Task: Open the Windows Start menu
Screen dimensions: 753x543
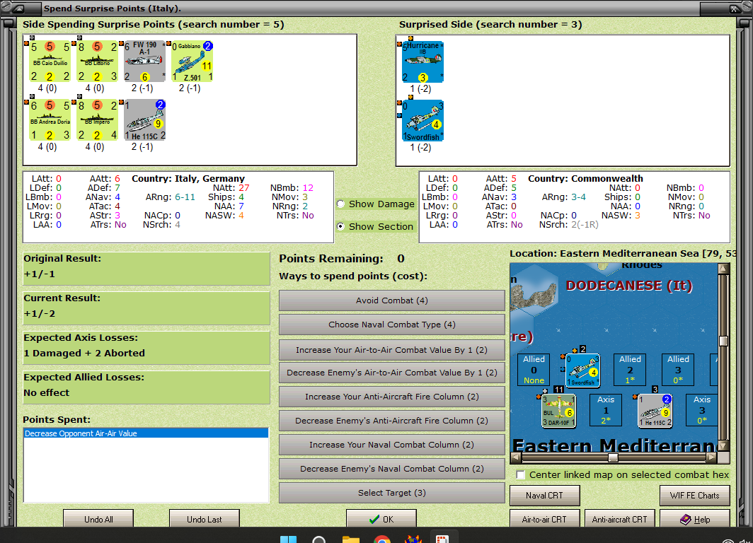Action: coord(288,539)
